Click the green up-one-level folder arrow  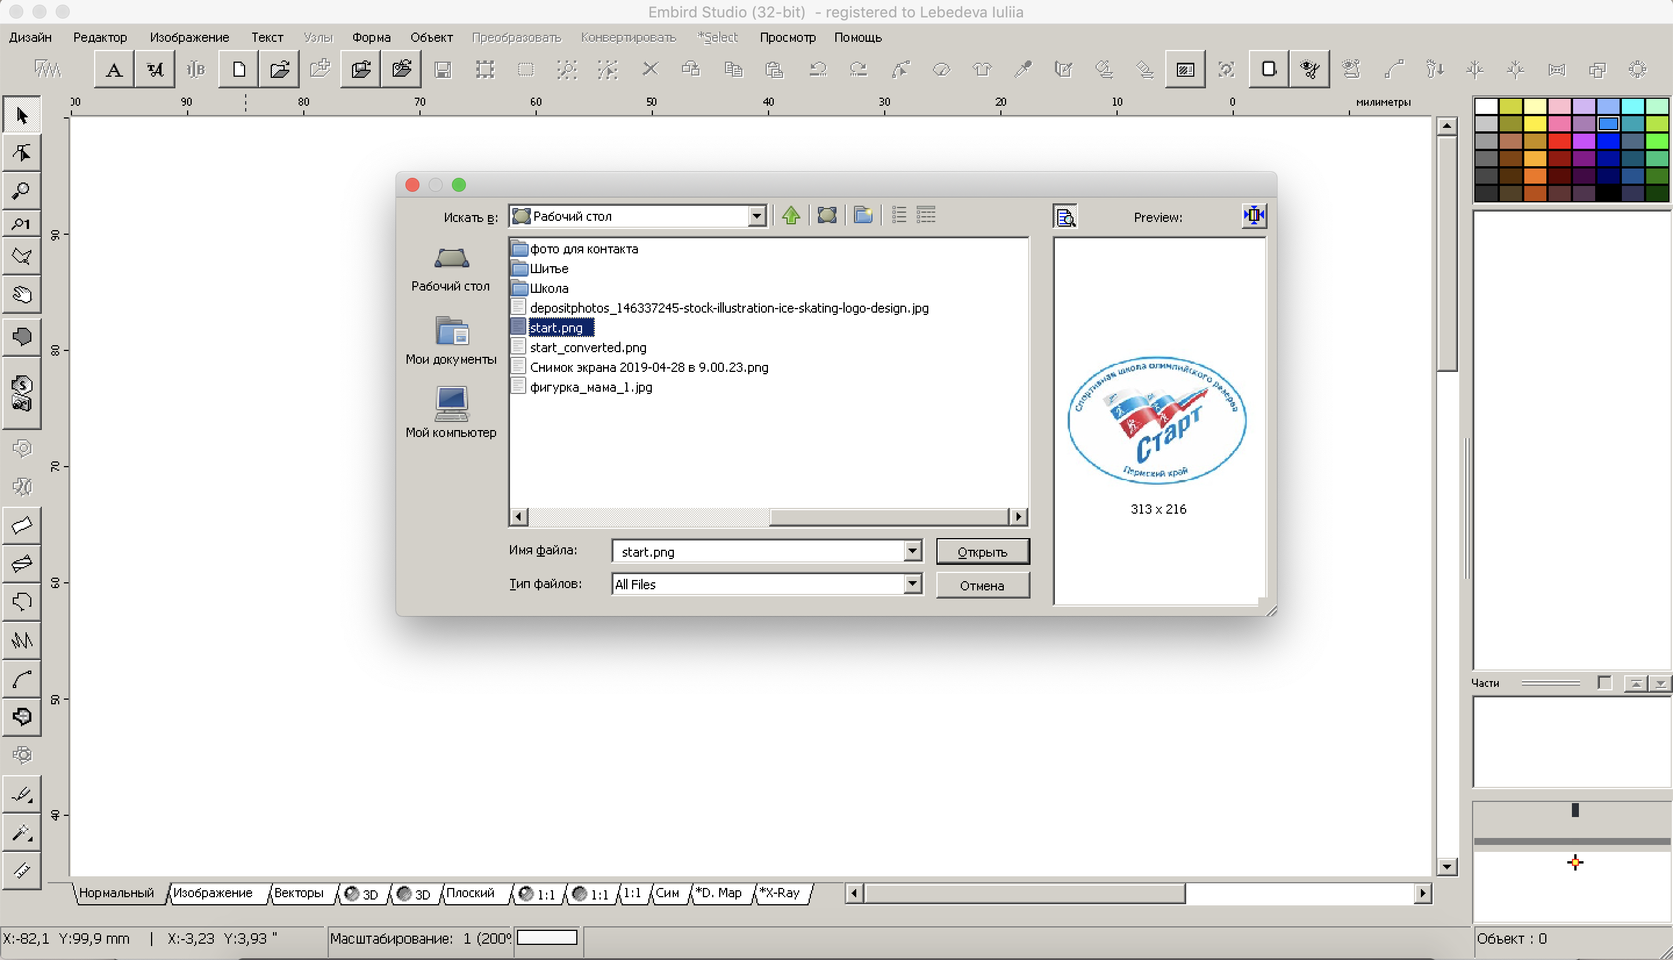coord(791,216)
